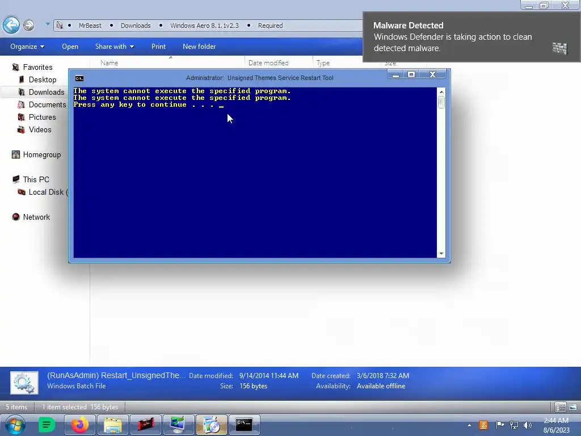581x436 pixels.
Task: Launch Firefox from the taskbar
Action: click(x=79, y=425)
